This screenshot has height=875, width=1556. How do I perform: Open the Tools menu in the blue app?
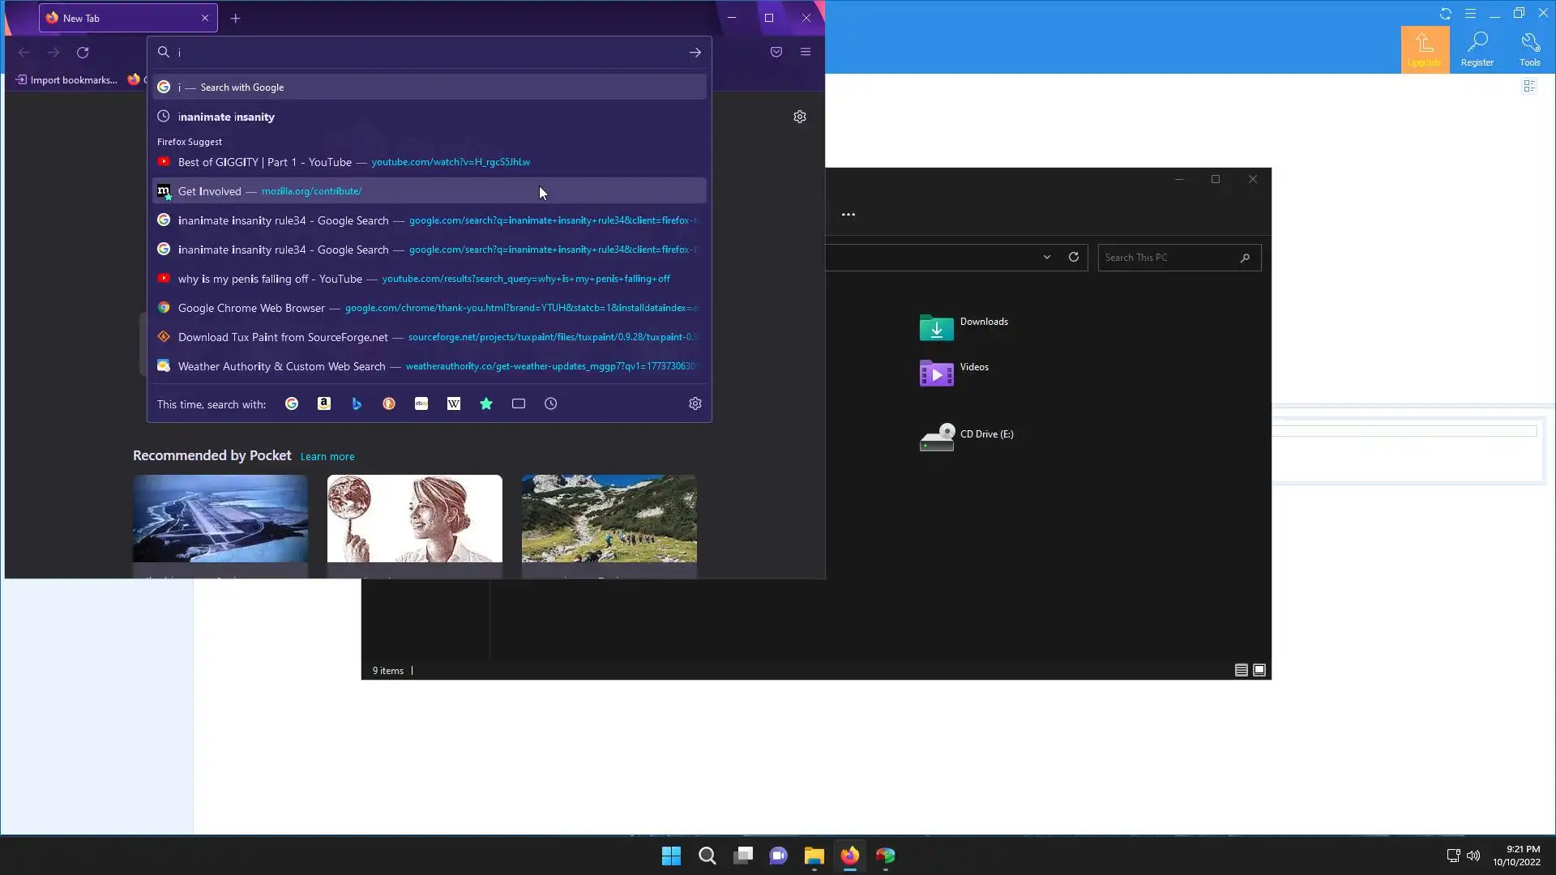point(1529,49)
